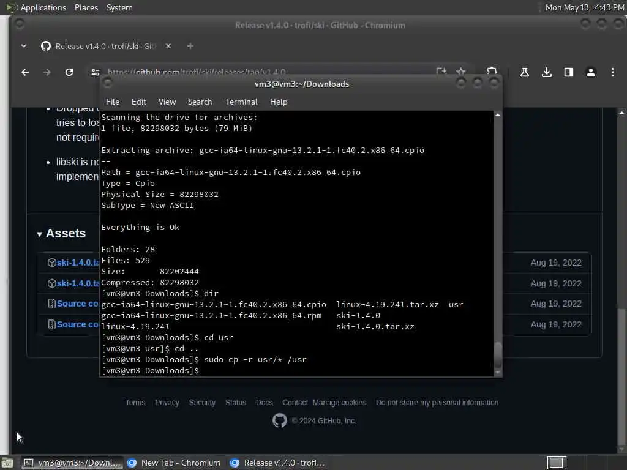Open the Places menu
Viewport: 627px width, 470px height.
pos(86,7)
